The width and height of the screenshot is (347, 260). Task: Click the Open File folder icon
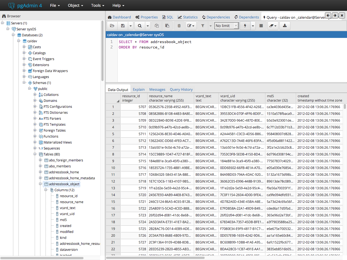tap(112, 26)
